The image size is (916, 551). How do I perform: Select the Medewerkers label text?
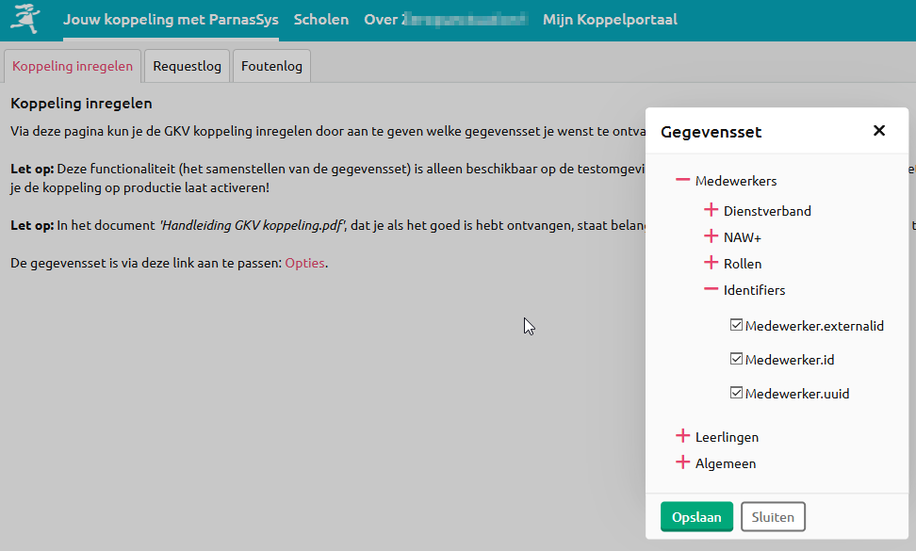(736, 181)
